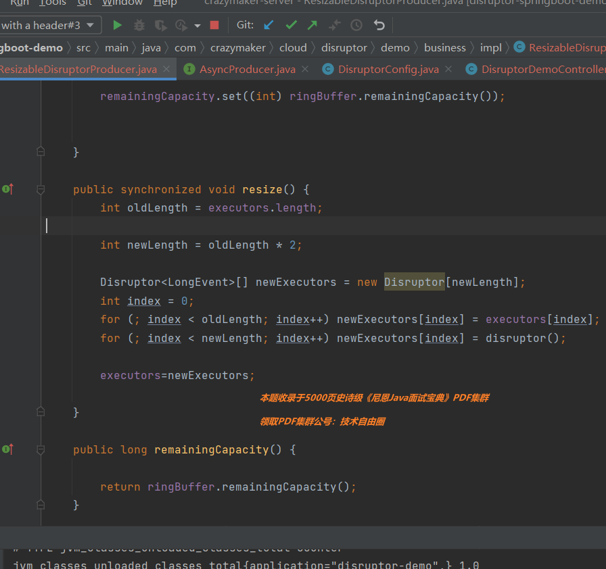The height and width of the screenshot is (569, 606).
Task: Click the Profiler run icon
Action: pyautogui.click(x=181, y=26)
